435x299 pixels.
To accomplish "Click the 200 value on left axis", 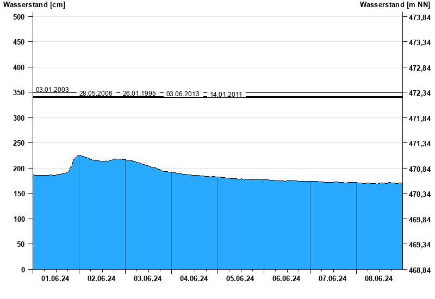I will tap(19, 169).
